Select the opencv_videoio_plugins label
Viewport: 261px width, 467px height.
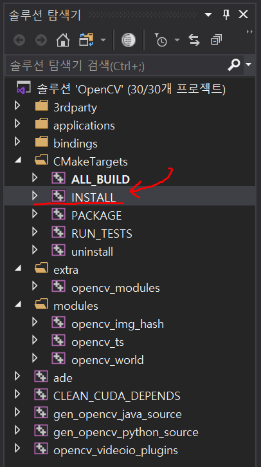pyautogui.click(x=116, y=450)
